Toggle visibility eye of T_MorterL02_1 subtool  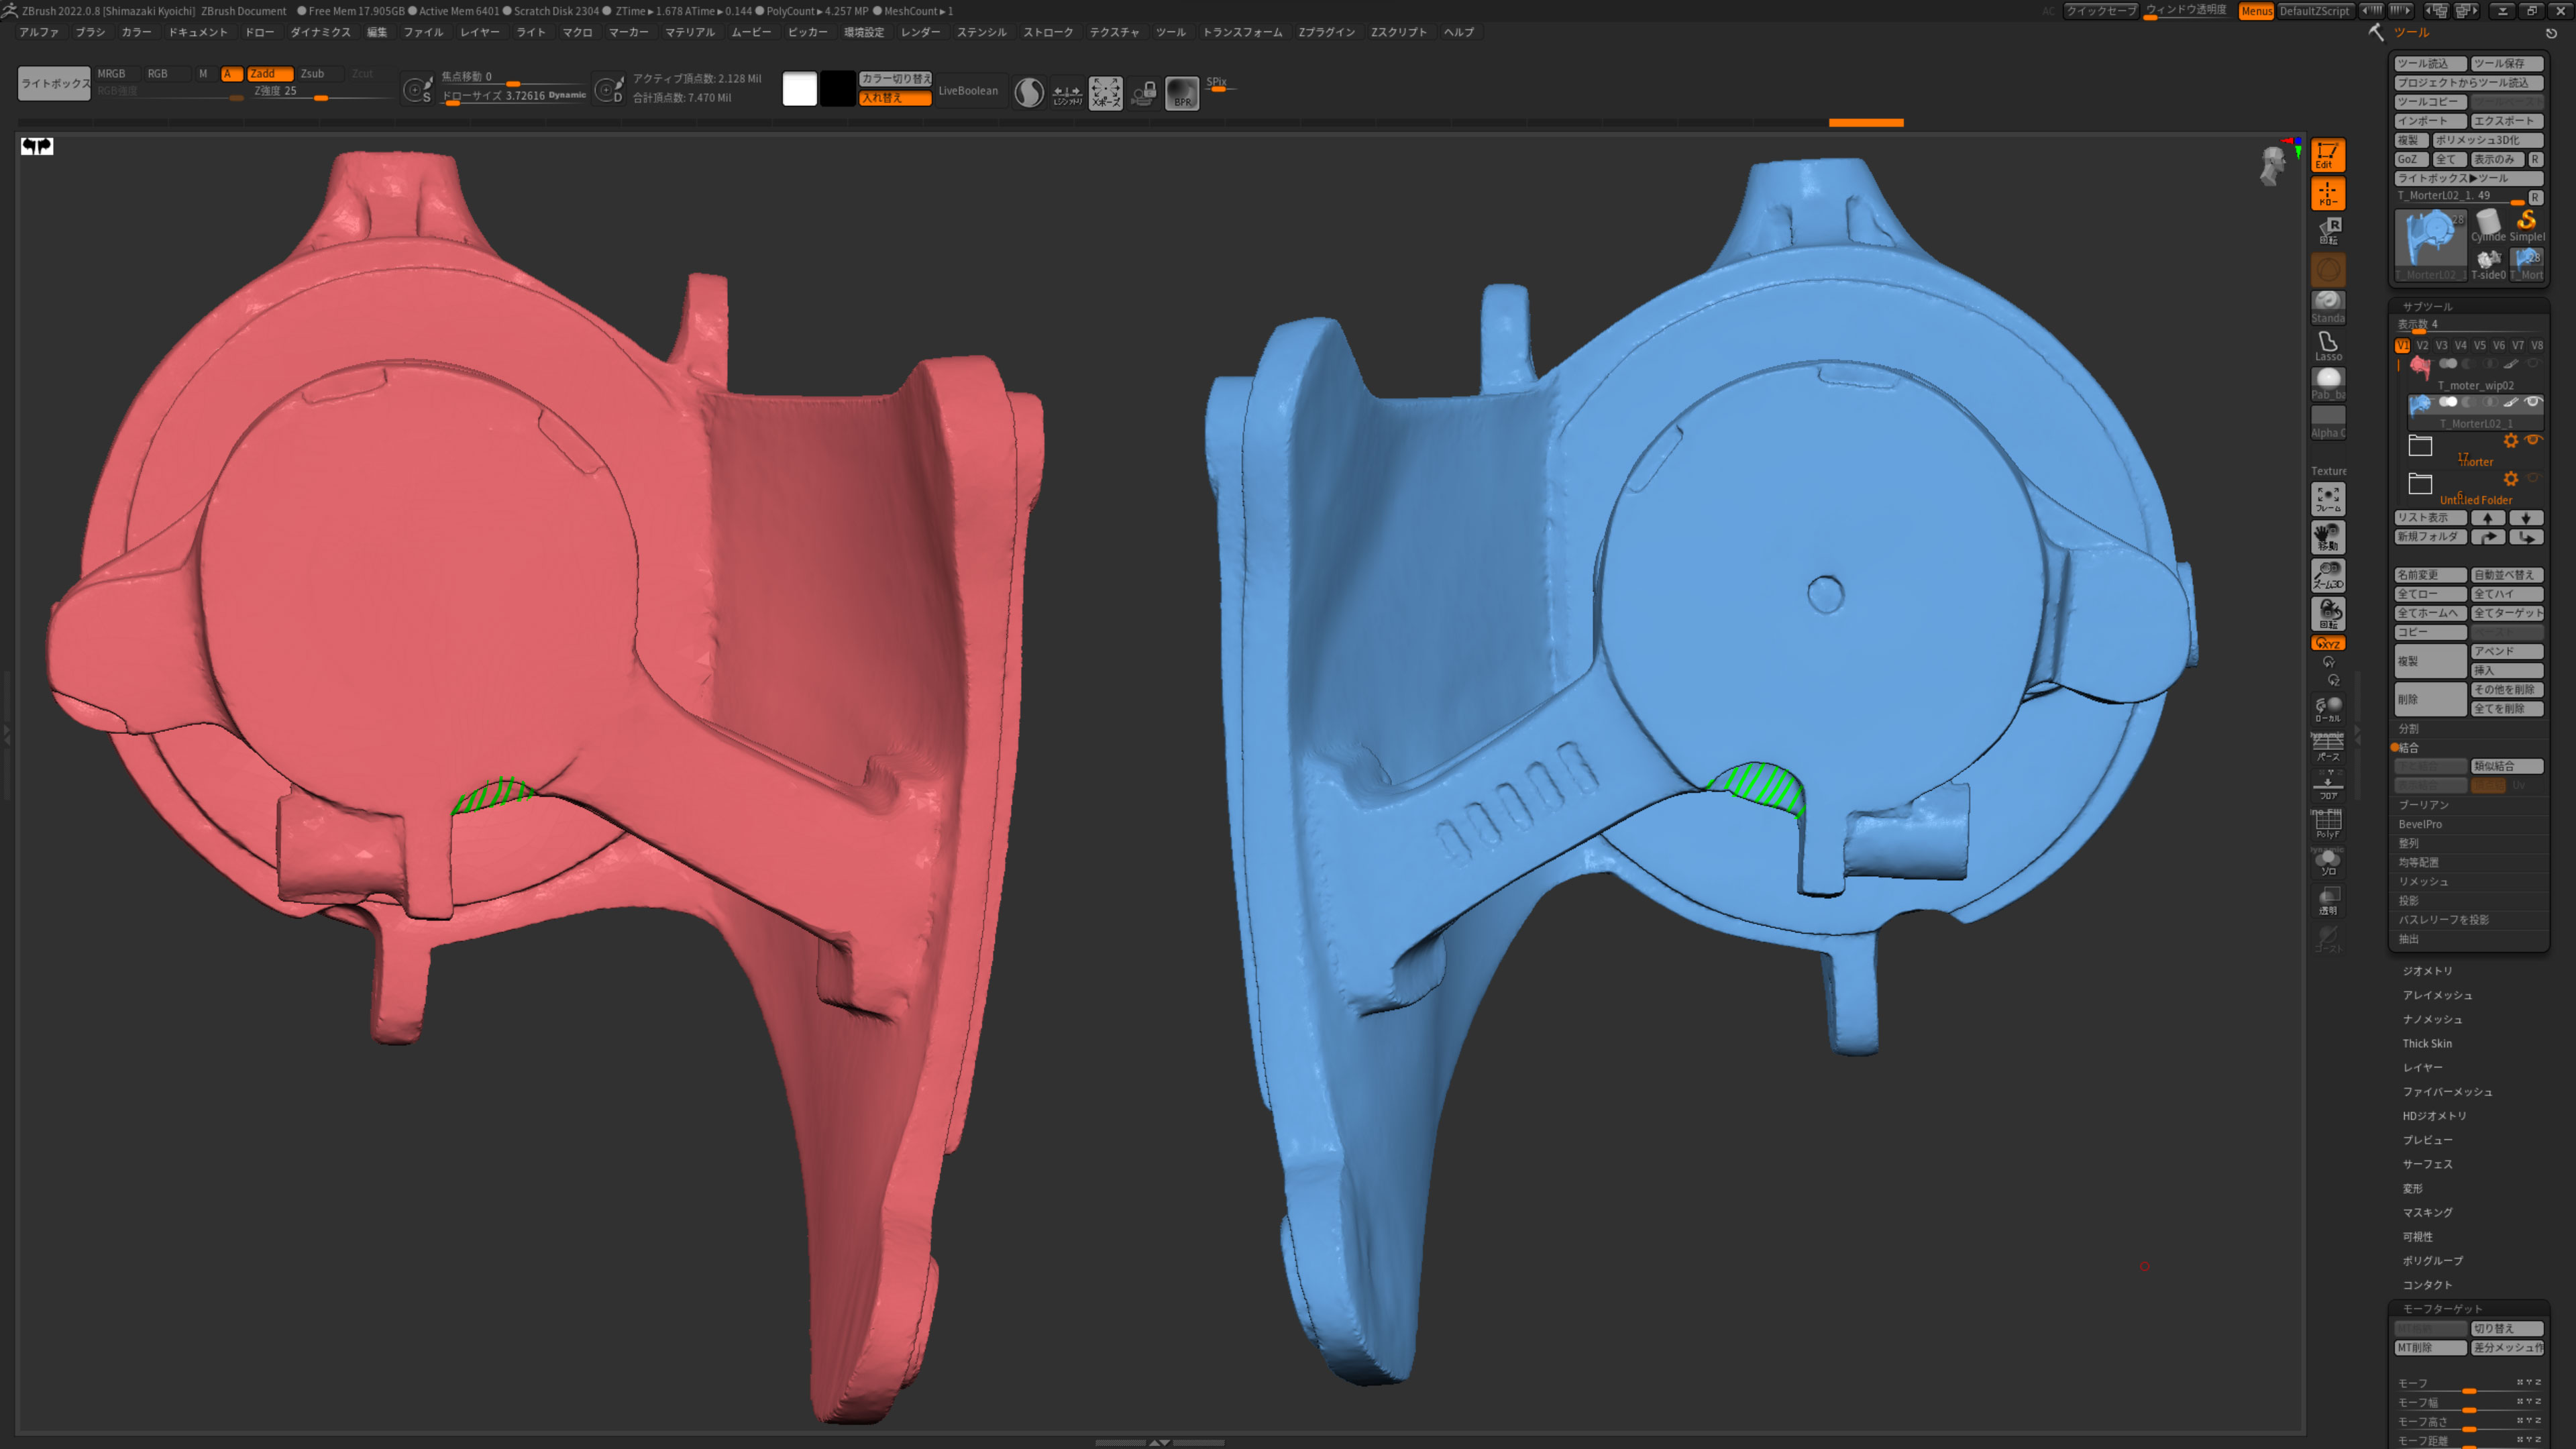(2533, 402)
